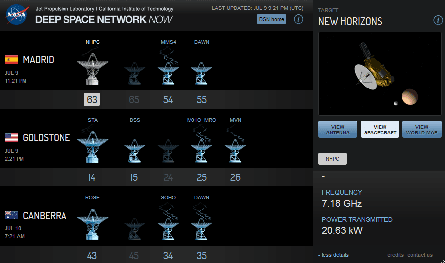The height and width of the screenshot is (263, 445).
Task: Click the CANBERRA station name
Action: coord(45,216)
